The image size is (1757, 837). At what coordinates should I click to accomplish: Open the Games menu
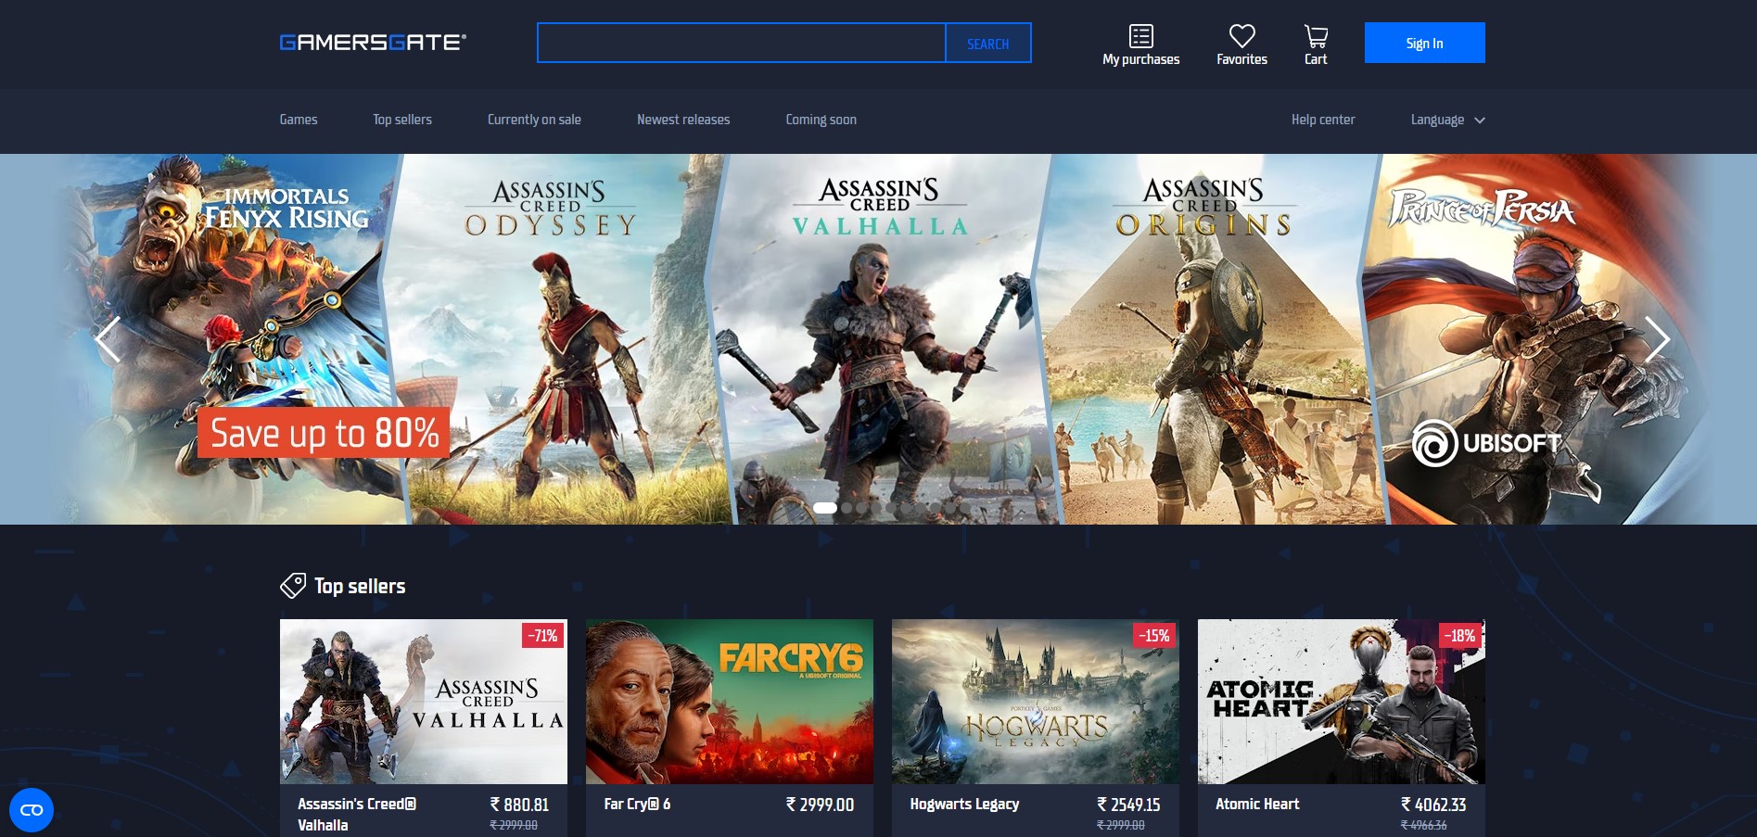[x=299, y=120]
